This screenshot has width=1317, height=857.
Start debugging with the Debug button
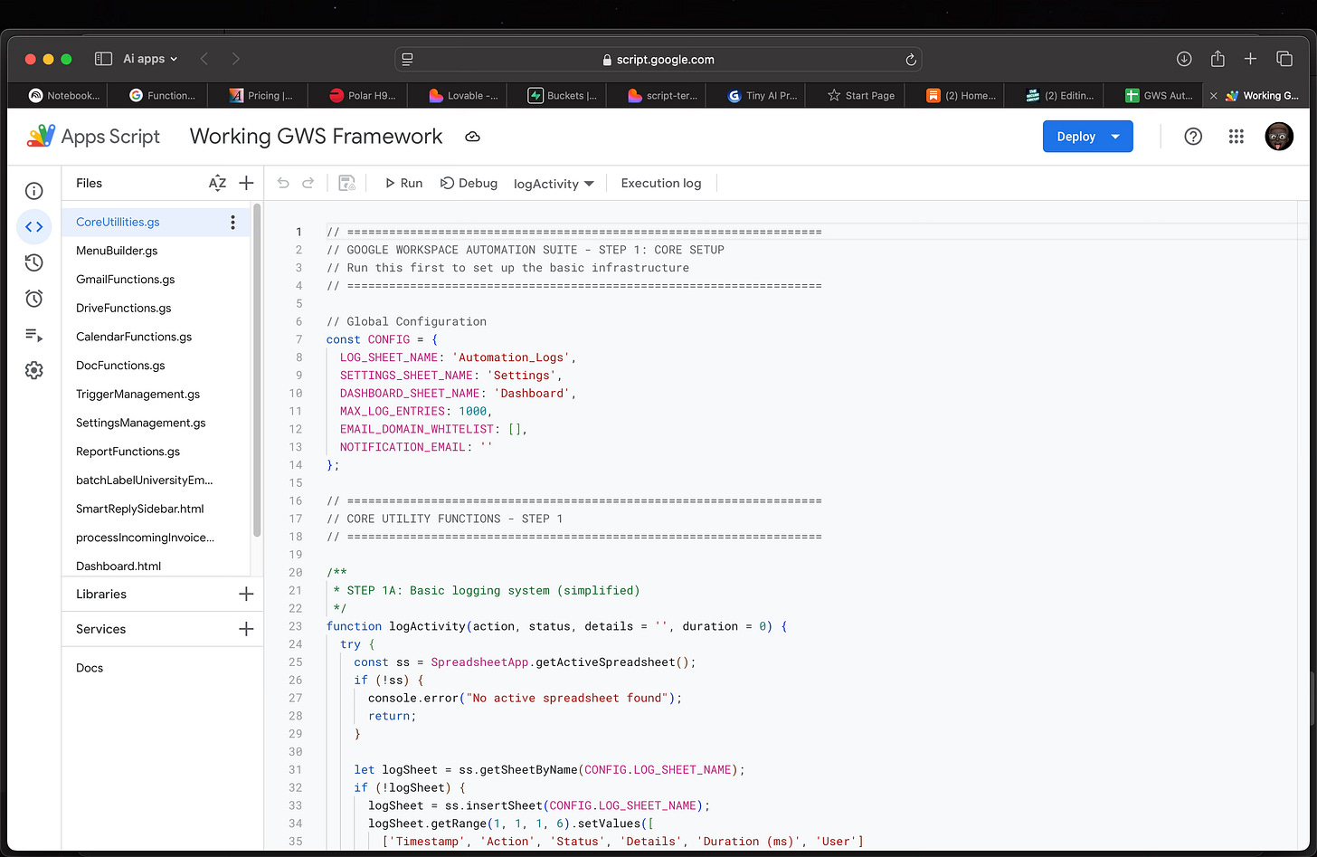coord(469,183)
